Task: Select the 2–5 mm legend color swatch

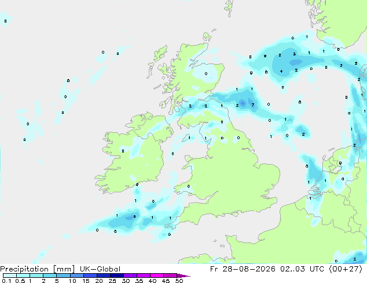Action: click(50, 275)
